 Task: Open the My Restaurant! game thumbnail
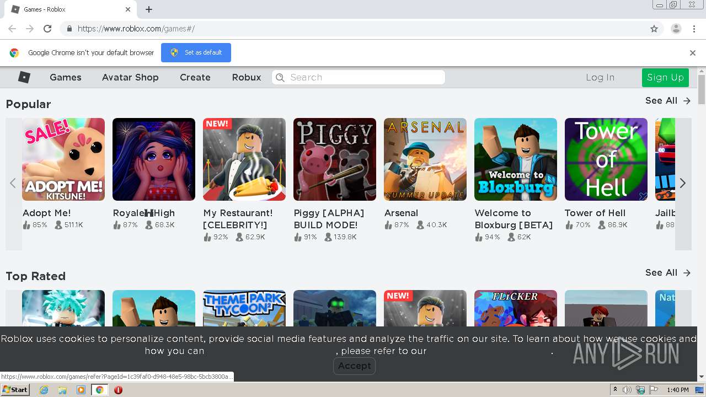(x=244, y=159)
